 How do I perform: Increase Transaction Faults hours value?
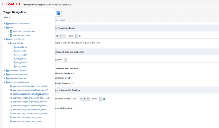60,36
